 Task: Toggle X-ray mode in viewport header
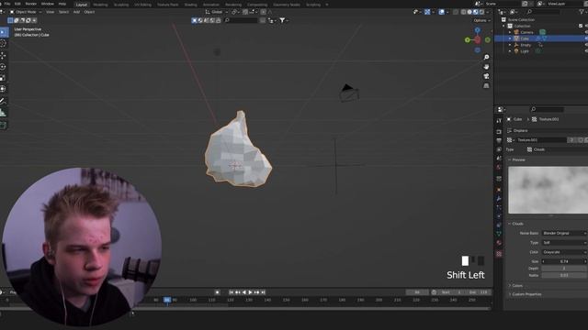[x=456, y=12]
